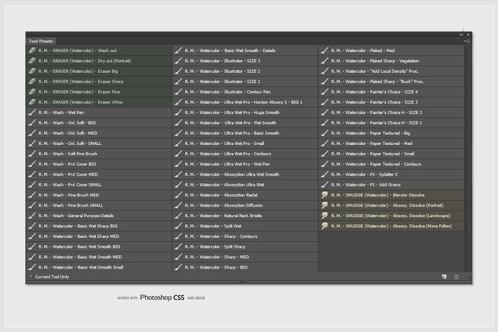This screenshot has height=332, width=498.
Task: Click the panel's bottom resize grip
Action: pyautogui.click(x=243, y=282)
